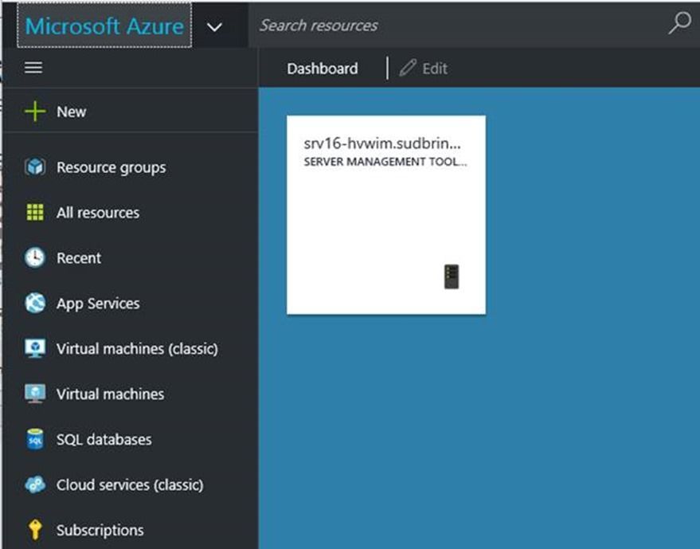Open the Subscriptions sidebar label

coord(100,530)
